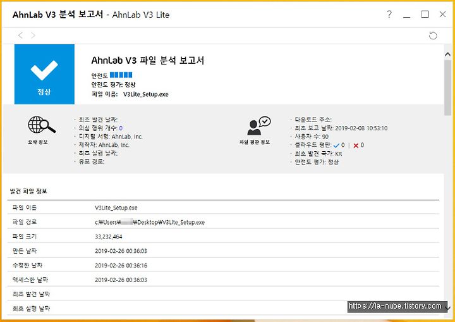This screenshot has width=455, height=322.
Task: Click the AhnLab V3 파일 분석 보고서 title
Action: click(148, 61)
